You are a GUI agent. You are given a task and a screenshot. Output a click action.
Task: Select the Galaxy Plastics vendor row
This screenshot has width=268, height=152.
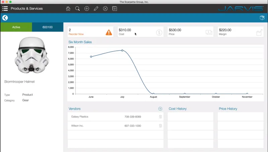pos(115,117)
